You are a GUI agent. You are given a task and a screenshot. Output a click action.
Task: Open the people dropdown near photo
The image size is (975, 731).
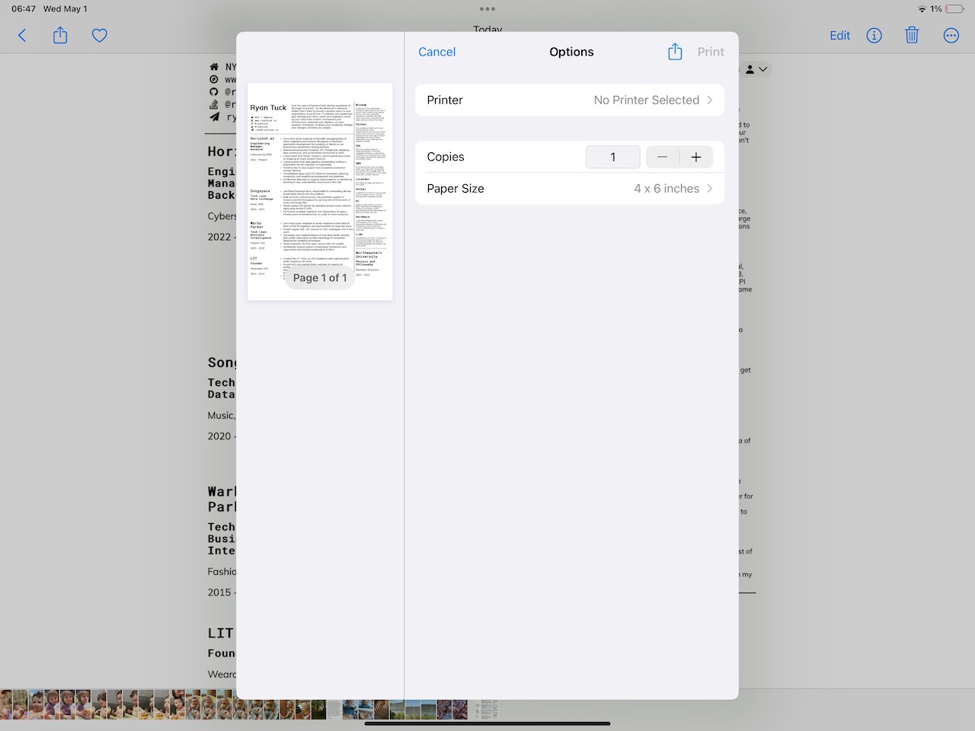[756, 69]
